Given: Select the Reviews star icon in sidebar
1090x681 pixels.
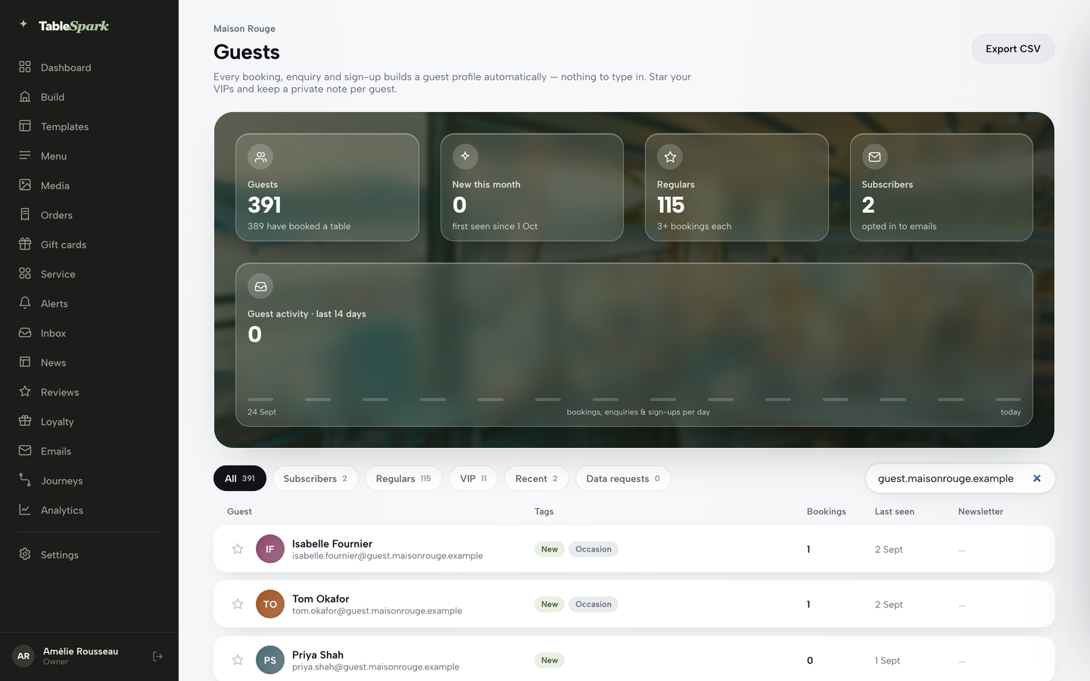Looking at the screenshot, I should click(x=25, y=392).
